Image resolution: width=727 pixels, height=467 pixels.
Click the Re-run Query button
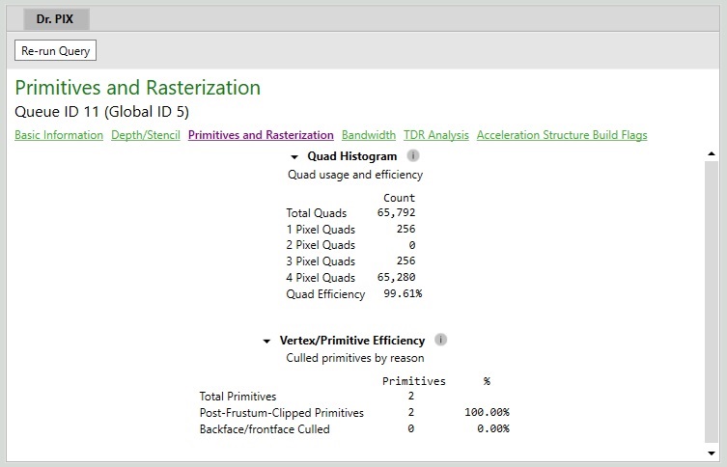[56, 50]
